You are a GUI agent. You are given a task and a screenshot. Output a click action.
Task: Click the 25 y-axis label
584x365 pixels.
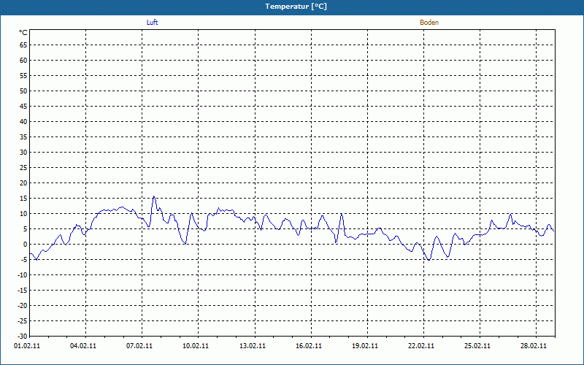tap(23, 168)
